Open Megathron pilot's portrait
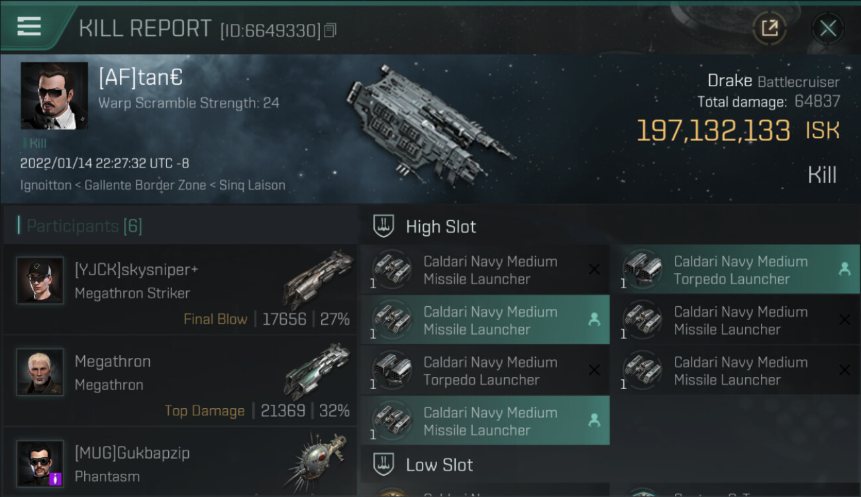This screenshot has width=861, height=497. pos(40,372)
